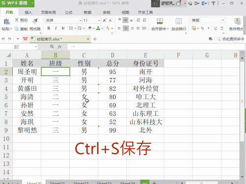This screenshot has height=184, width=246.
Task: Add a new document tab
Action: 95,39
